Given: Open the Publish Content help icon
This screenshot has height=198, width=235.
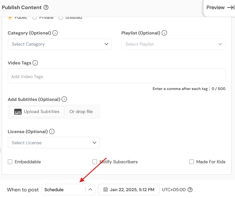Looking at the screenshot, I should point(46,8).
